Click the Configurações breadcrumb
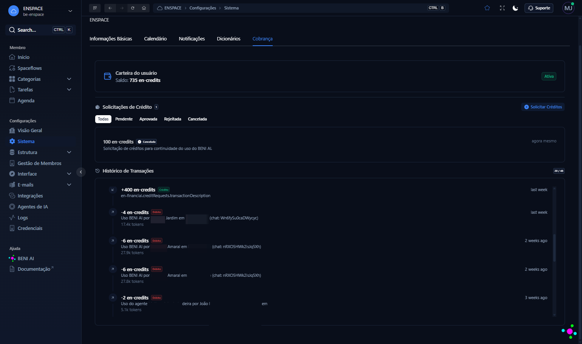Image resolution: width=582 pixels, height=344 pixels. (x=203, y=8)
